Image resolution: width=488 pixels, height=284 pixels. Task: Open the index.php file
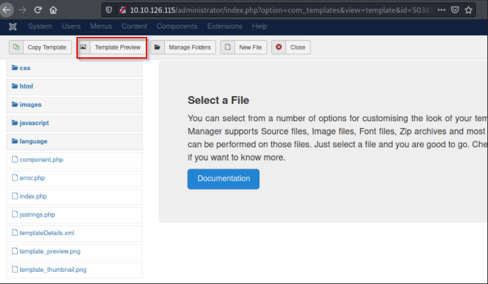point(33,196)
